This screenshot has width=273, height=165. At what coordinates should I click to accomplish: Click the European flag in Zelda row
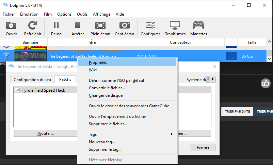point(231,56)
